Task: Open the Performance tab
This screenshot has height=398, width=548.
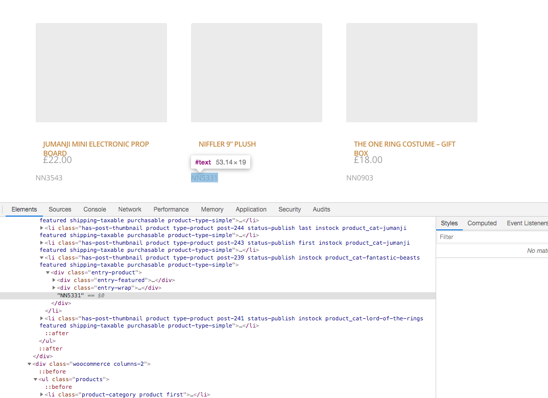Action: click(x=171, y=209)
